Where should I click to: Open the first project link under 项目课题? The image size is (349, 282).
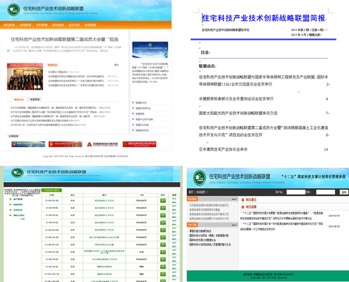tap(209, 205)
